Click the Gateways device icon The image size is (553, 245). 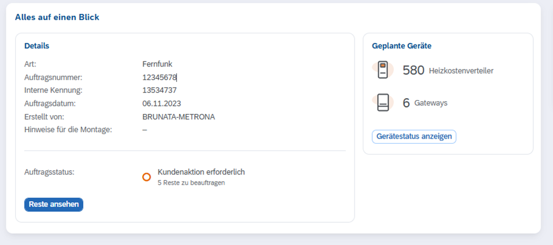[x=383, y=103]
